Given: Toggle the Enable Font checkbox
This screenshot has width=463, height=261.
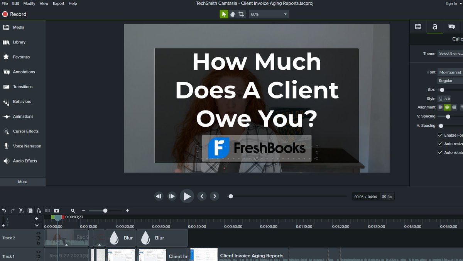Looking at the screenshot, I should click(x=440, y=136).
